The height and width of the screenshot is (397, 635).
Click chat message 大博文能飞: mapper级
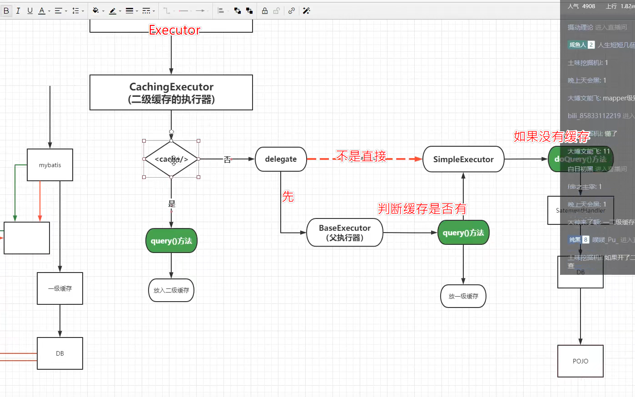coord(601,98)
